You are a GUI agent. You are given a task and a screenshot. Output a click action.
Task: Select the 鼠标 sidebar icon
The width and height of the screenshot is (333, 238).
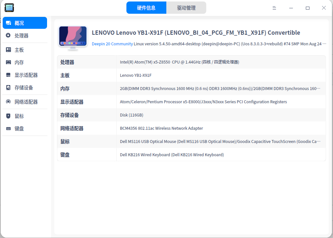[x=8, y=115]
